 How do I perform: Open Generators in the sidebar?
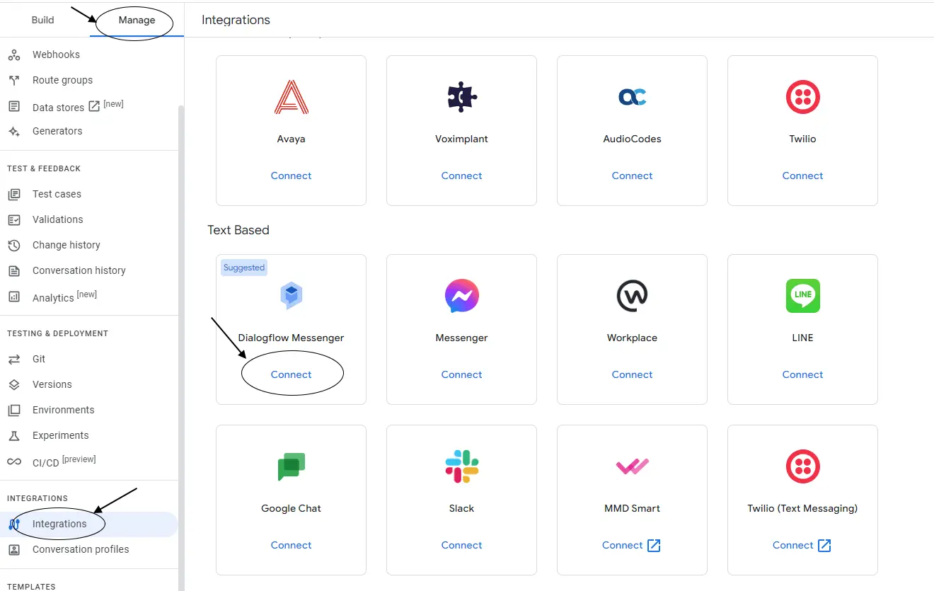pos(57,131)
